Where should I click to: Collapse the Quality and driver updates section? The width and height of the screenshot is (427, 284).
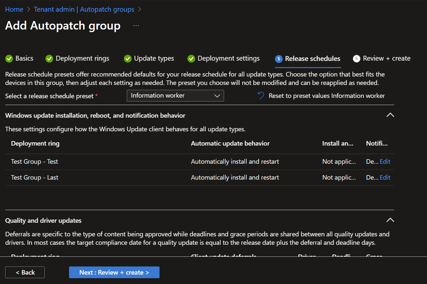(x=390, y=220)
